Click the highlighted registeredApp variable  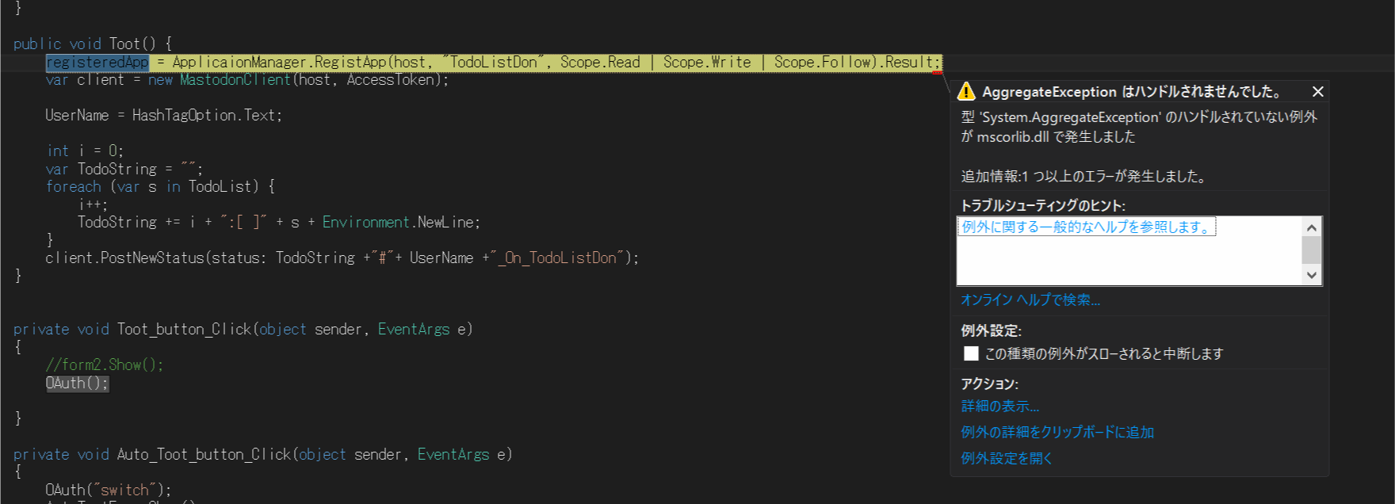pos(97,63)
